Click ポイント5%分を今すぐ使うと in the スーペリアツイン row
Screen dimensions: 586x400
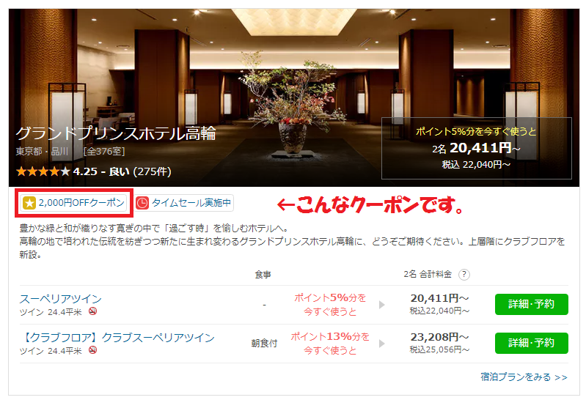coord(330,304)
